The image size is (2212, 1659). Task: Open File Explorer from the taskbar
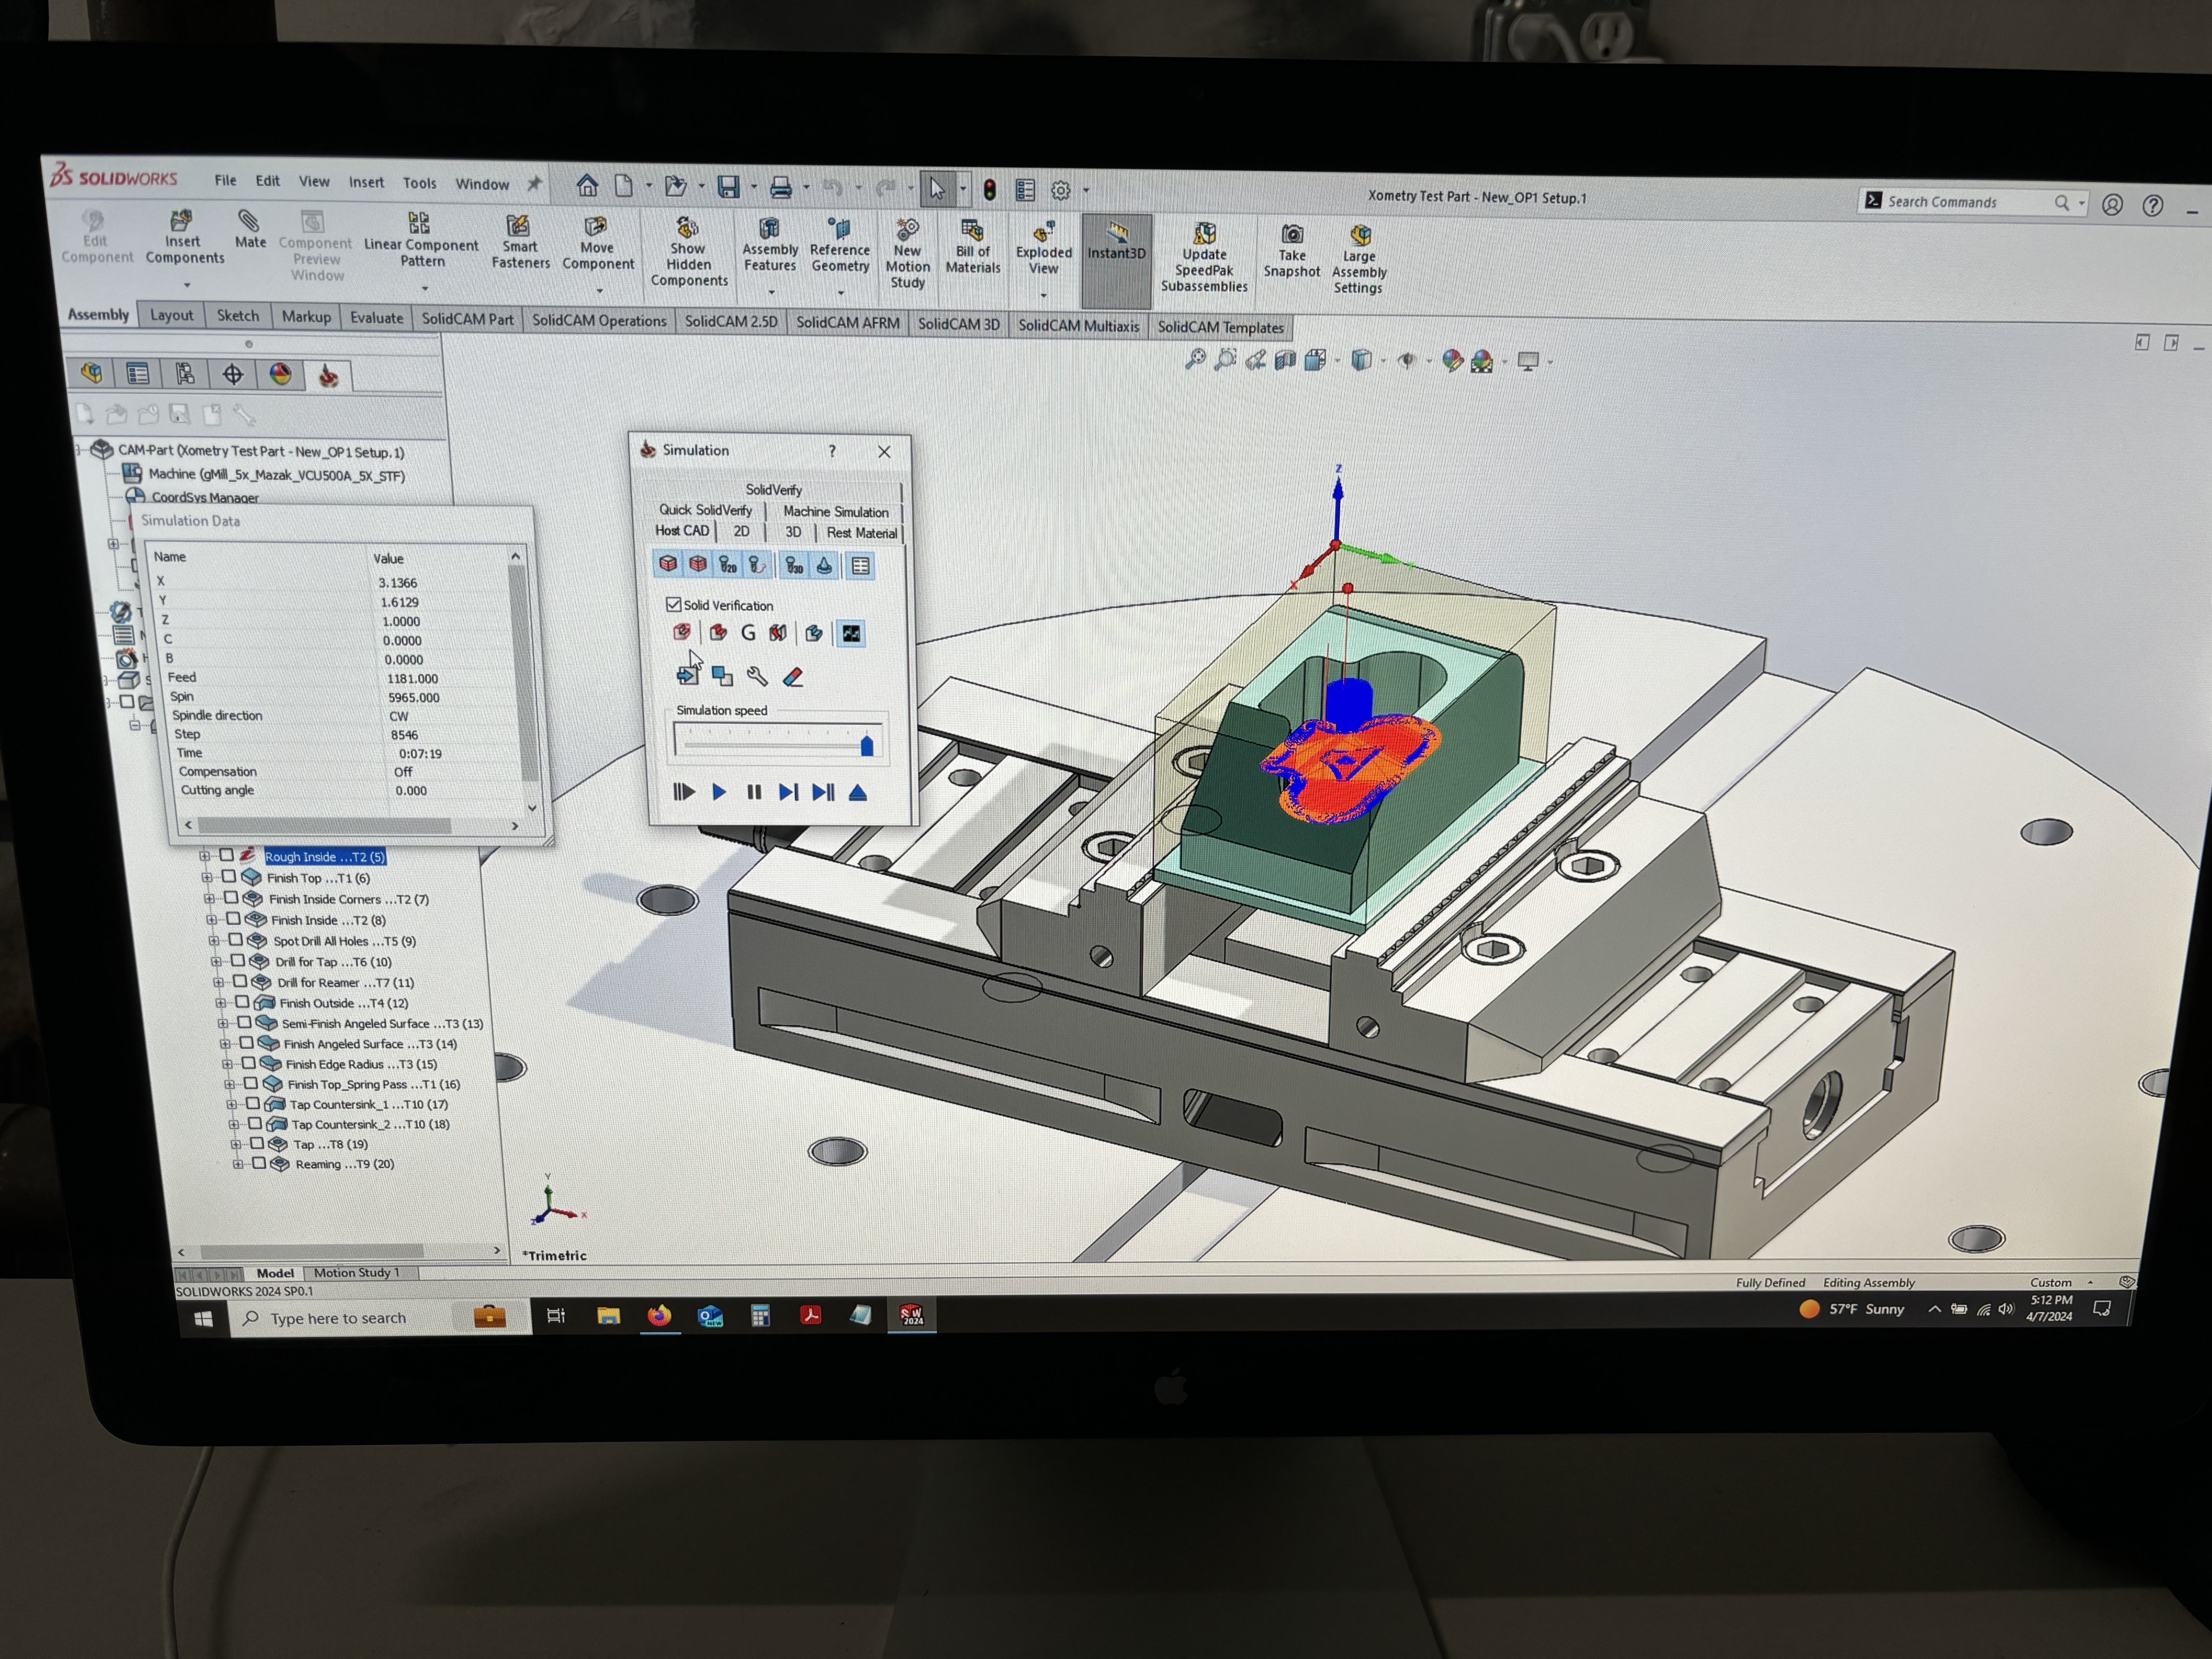608,1316
